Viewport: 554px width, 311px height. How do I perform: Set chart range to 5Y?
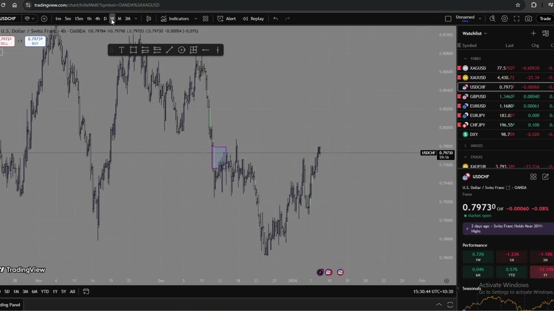tap(64, 292)
